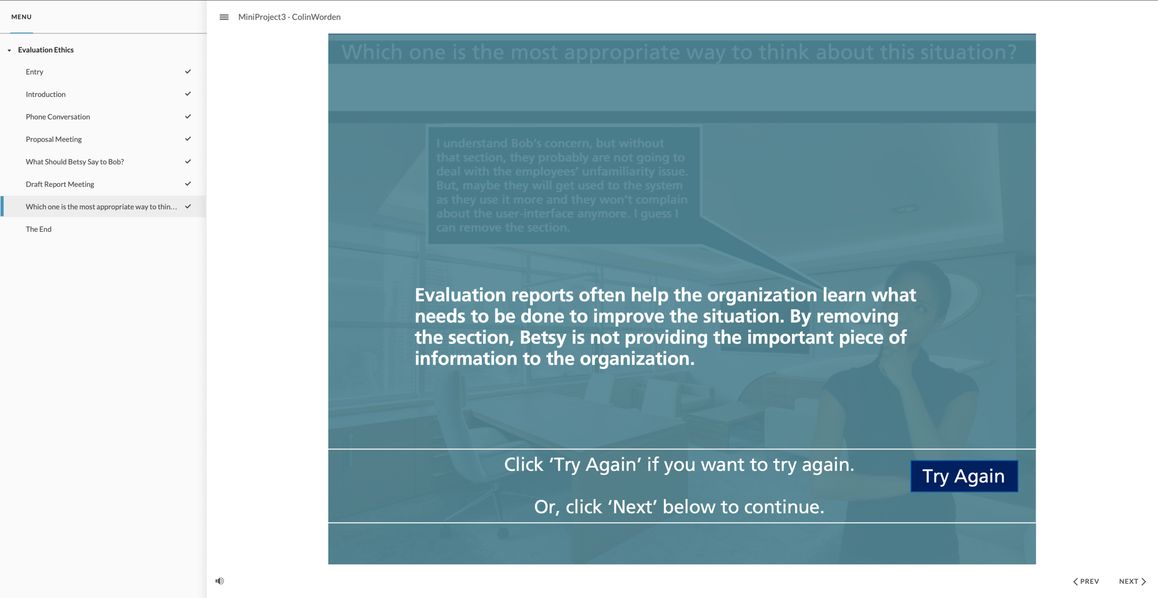
Task: Click the Evaluation Ethics heading
Action: coord(46,50)
